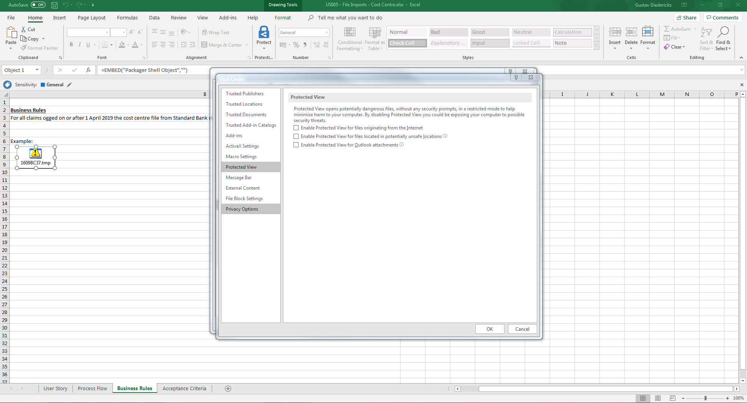This screenshot has width=747, height=403.
Task: Open the font name dropdown
Action: 107,32
